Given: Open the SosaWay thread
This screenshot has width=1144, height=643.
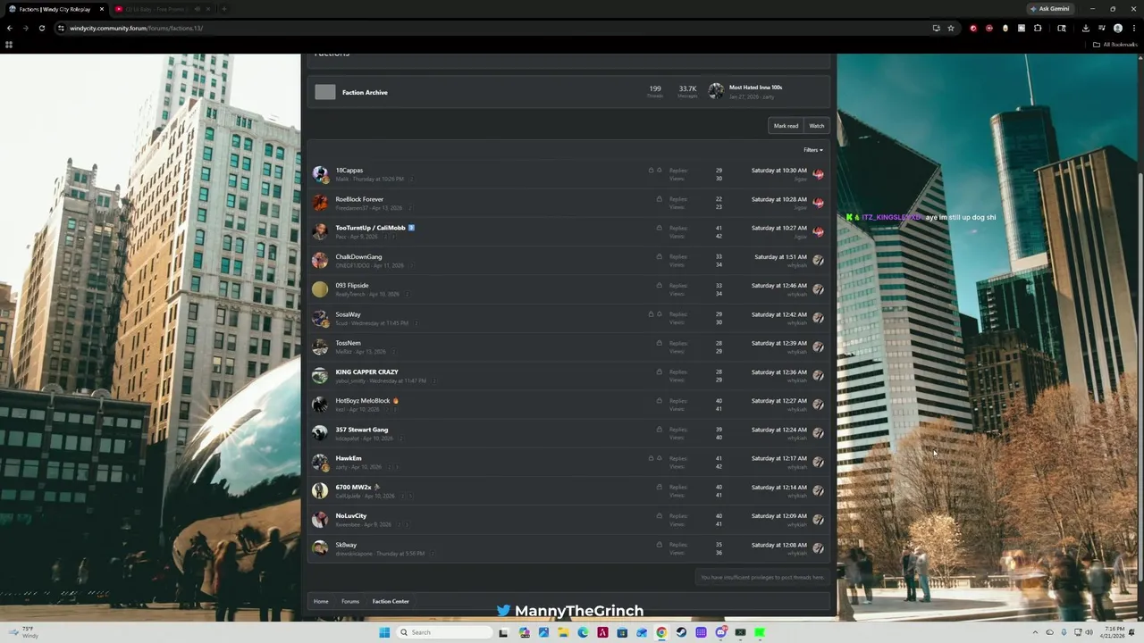Looking at the screenshot, I should (348, 314).
